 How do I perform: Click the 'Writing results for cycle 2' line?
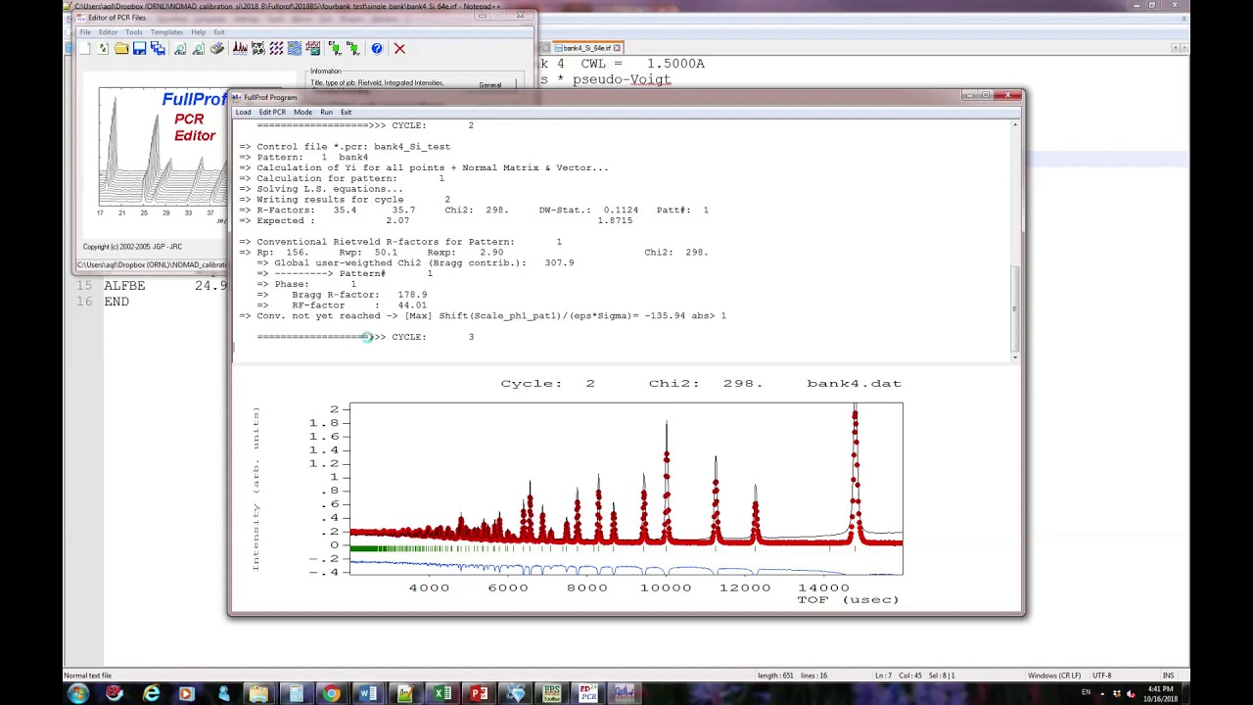coord(345,200)
